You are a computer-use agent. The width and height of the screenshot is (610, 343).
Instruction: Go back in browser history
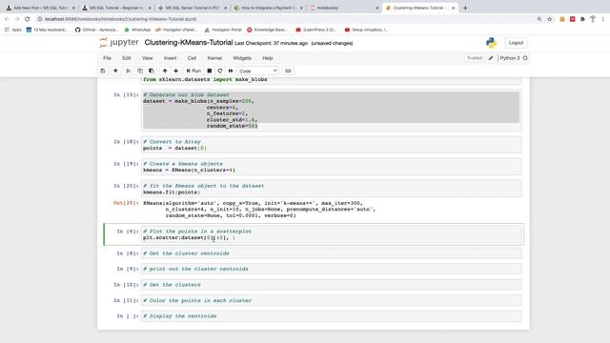tap(7, 19)
